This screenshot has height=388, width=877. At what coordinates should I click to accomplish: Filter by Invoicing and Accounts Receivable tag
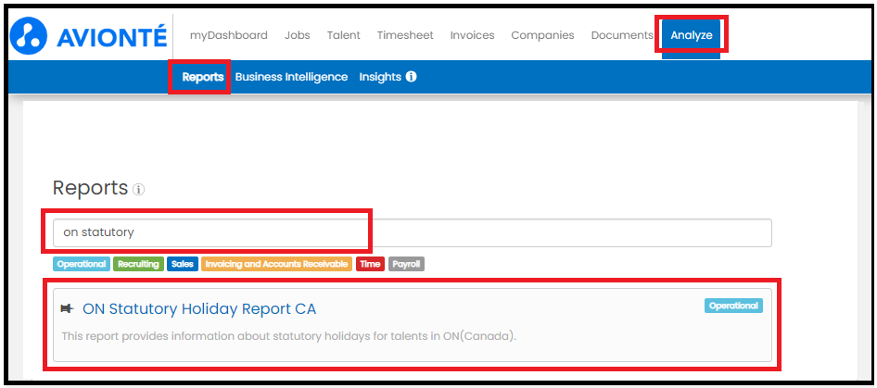coord(276,264)
